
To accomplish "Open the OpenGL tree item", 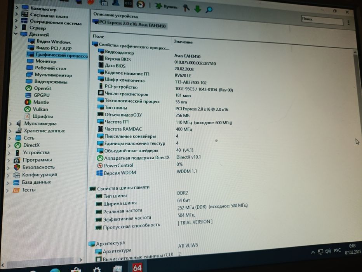I will coord(38,88).
